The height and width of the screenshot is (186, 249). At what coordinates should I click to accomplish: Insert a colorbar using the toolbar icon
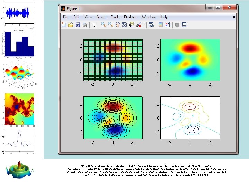pos(160,24)
